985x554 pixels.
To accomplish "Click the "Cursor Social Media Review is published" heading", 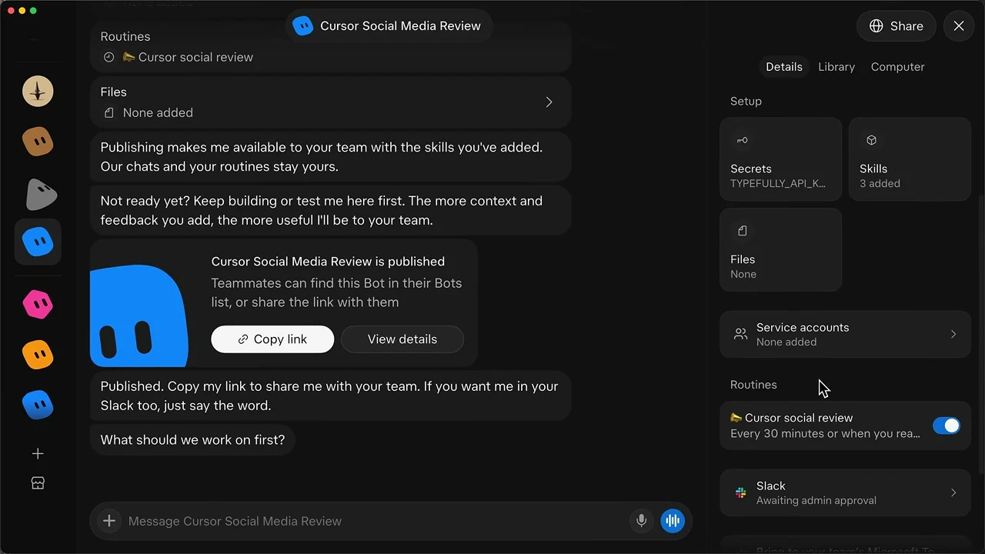I will coord(328,261).
